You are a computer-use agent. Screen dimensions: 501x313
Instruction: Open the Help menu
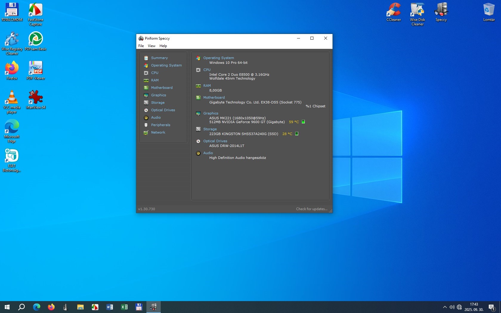point(163,46)
